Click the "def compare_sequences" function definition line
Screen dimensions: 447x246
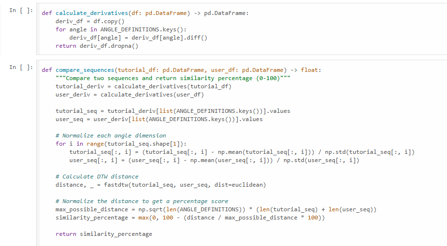click(181, 70)
